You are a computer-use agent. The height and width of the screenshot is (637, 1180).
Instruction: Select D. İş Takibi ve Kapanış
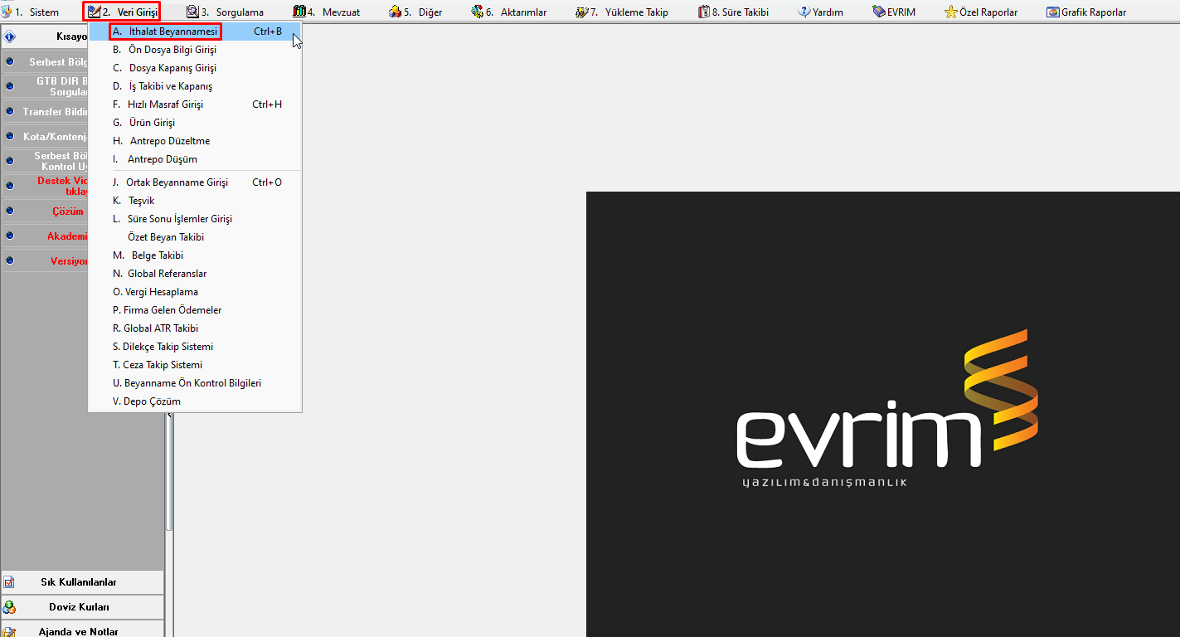coord(195,86)
